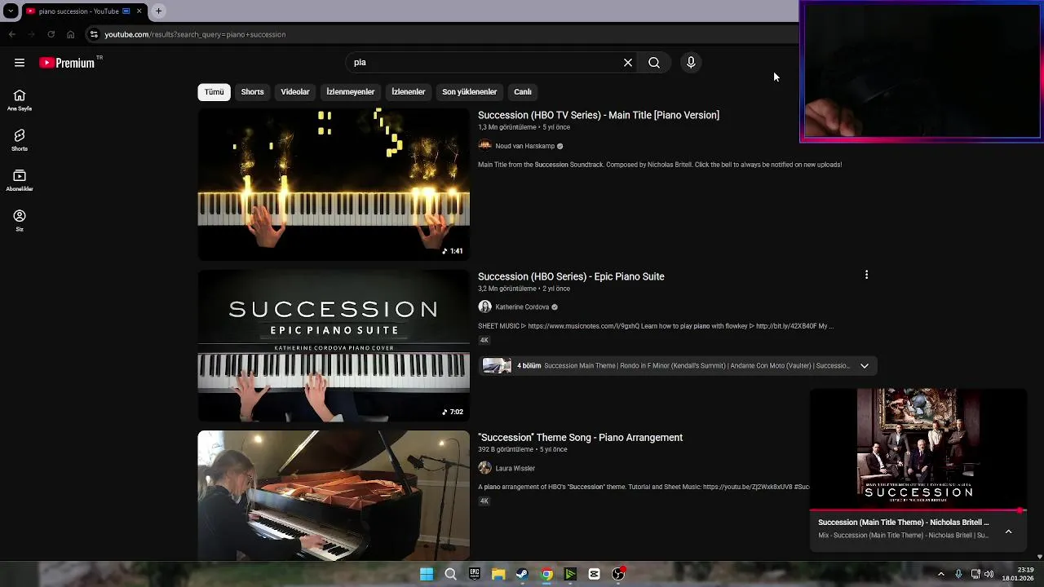Click Noud van Harskamp channel avatar
Screen dimensions: 1044x587
pyautogui.click(x=484, y=146)
